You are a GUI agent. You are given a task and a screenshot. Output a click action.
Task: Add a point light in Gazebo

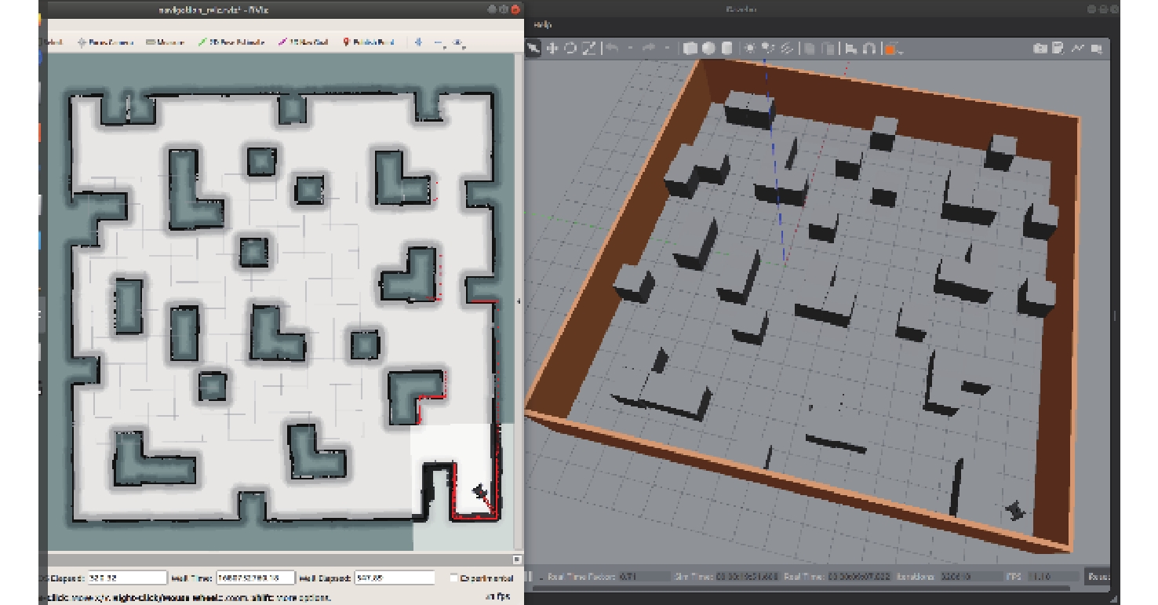click(750, 49)
